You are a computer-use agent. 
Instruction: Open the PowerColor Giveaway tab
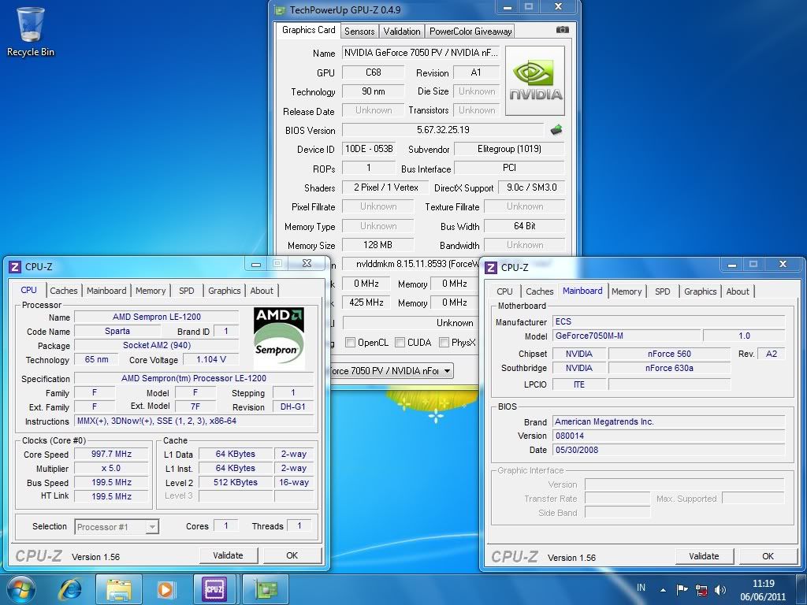coord(470,32)
